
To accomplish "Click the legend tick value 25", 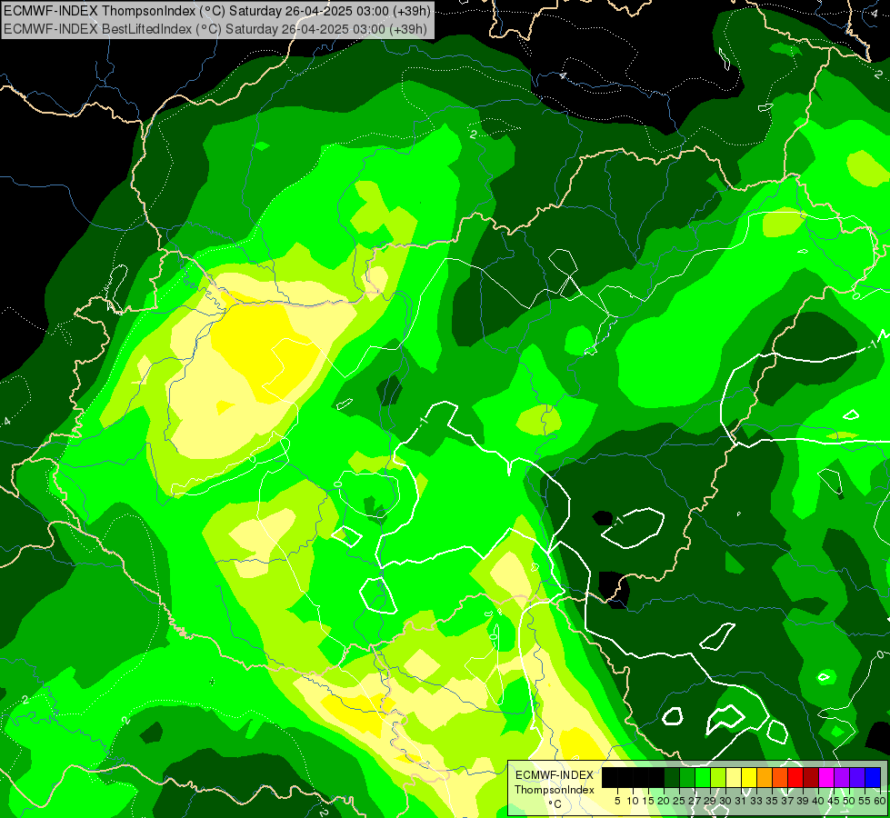I will pos(679,801).
